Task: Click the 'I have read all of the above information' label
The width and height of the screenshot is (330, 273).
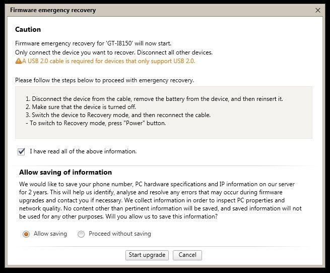Action: tap(83, 151)
